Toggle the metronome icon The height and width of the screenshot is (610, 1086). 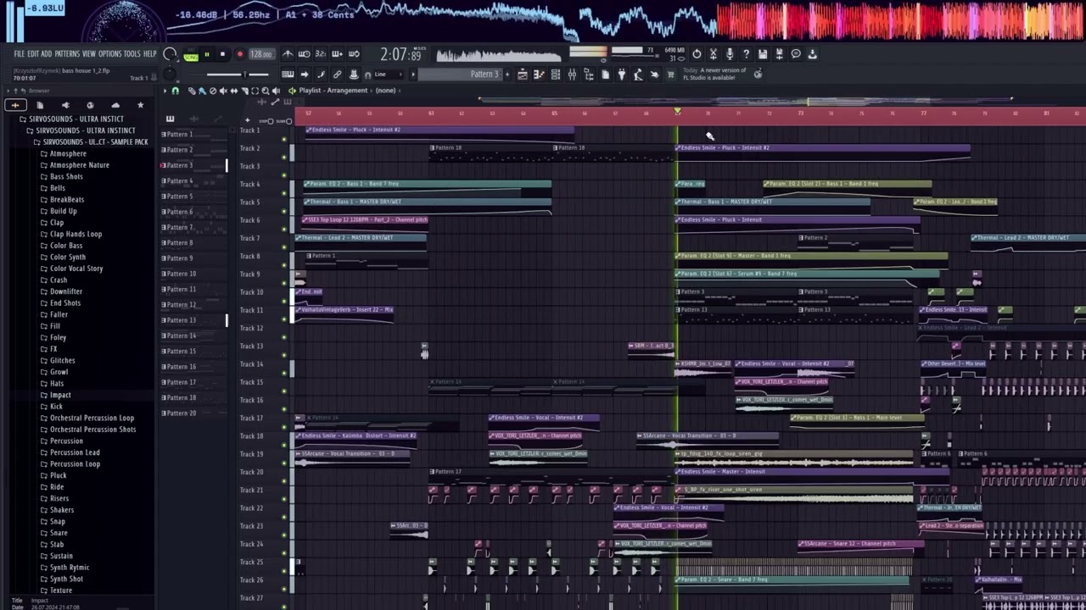coord(288,54)
